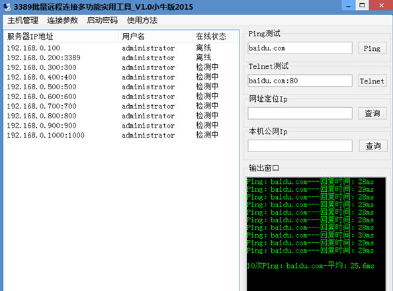Viewport: 393px width, 291px height.
Task: Select host row 192.168.0.200:3389
Action: tap(121, 58)
